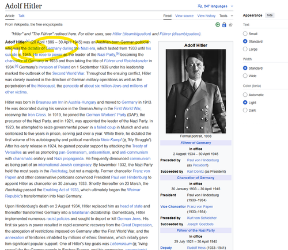Open Führer und Reichskanzler link

click(126, 61)
